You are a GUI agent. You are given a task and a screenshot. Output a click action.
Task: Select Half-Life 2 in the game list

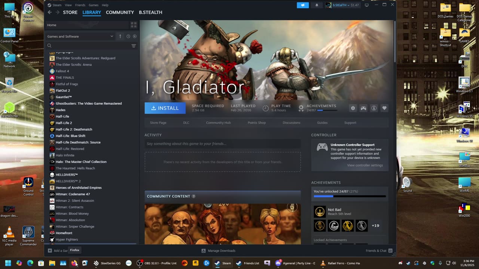(64, 123)
